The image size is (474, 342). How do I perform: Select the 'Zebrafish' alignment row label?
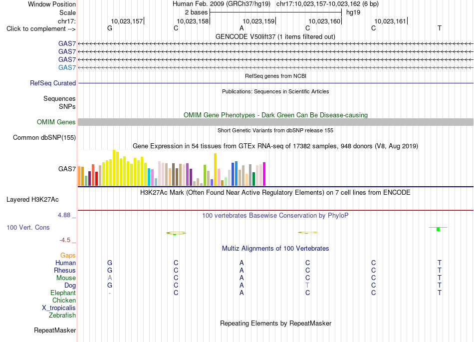pos(62,315)
